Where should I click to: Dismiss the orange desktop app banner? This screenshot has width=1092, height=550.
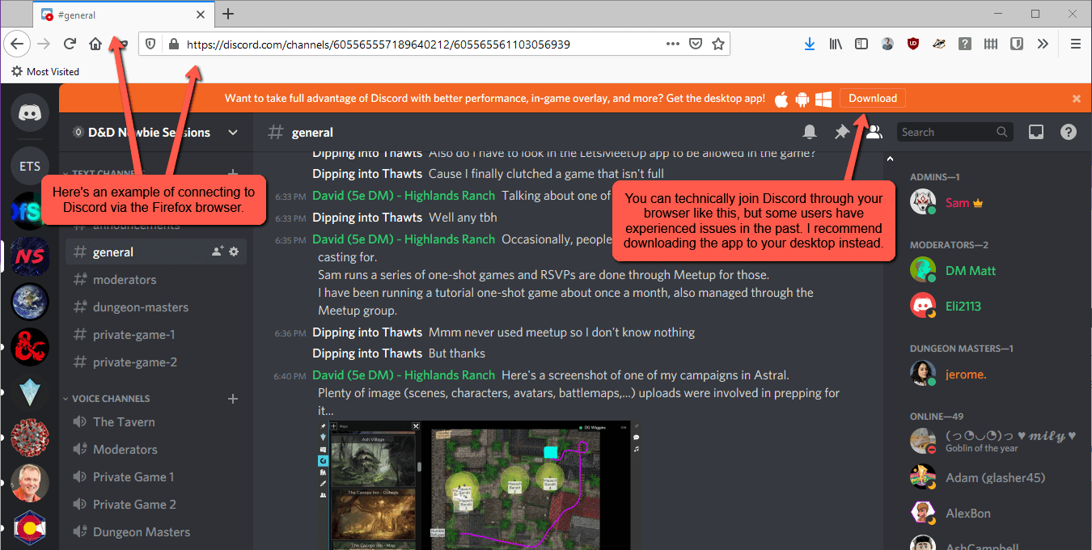pos(1077,99)
